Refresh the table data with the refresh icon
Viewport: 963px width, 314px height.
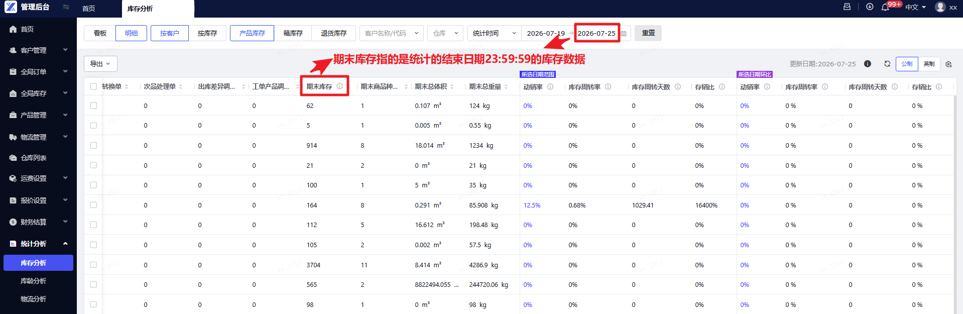(x=887, y=64)
